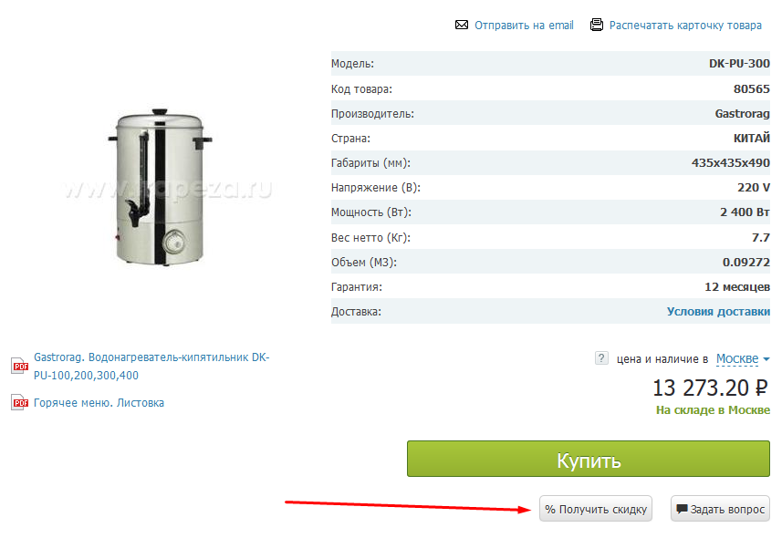The width and height of the screenshot is (782, 538).
Task: Click the question mark help icon
Action: (601, 358)
